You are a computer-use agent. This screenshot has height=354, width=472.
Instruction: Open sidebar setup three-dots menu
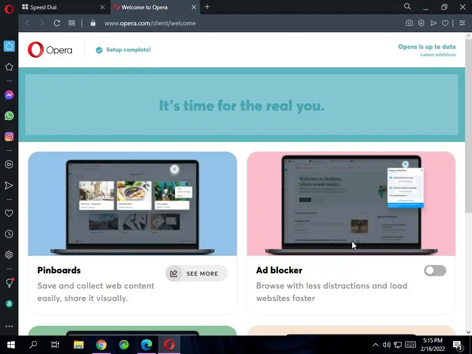point(9,326)
